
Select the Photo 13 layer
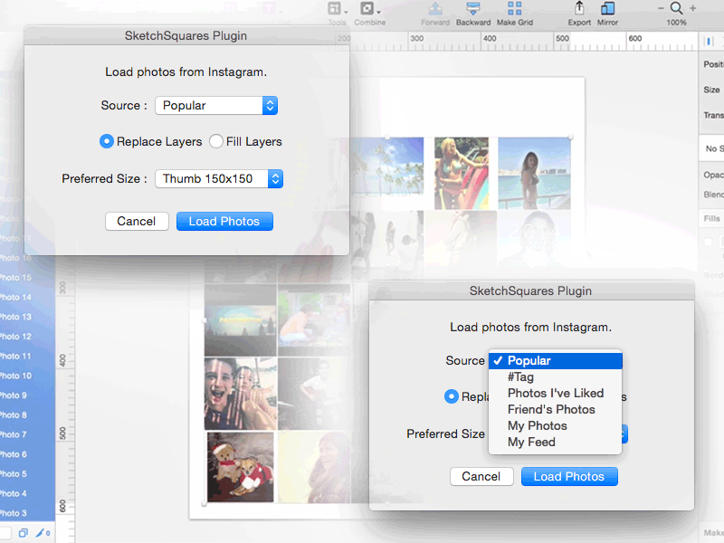[x=28, y=317]
